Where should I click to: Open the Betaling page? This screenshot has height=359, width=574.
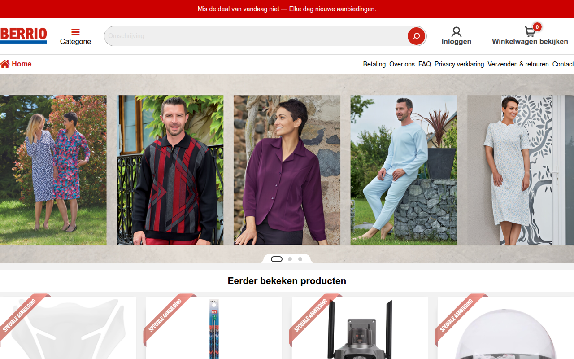(x=374, y=64)
